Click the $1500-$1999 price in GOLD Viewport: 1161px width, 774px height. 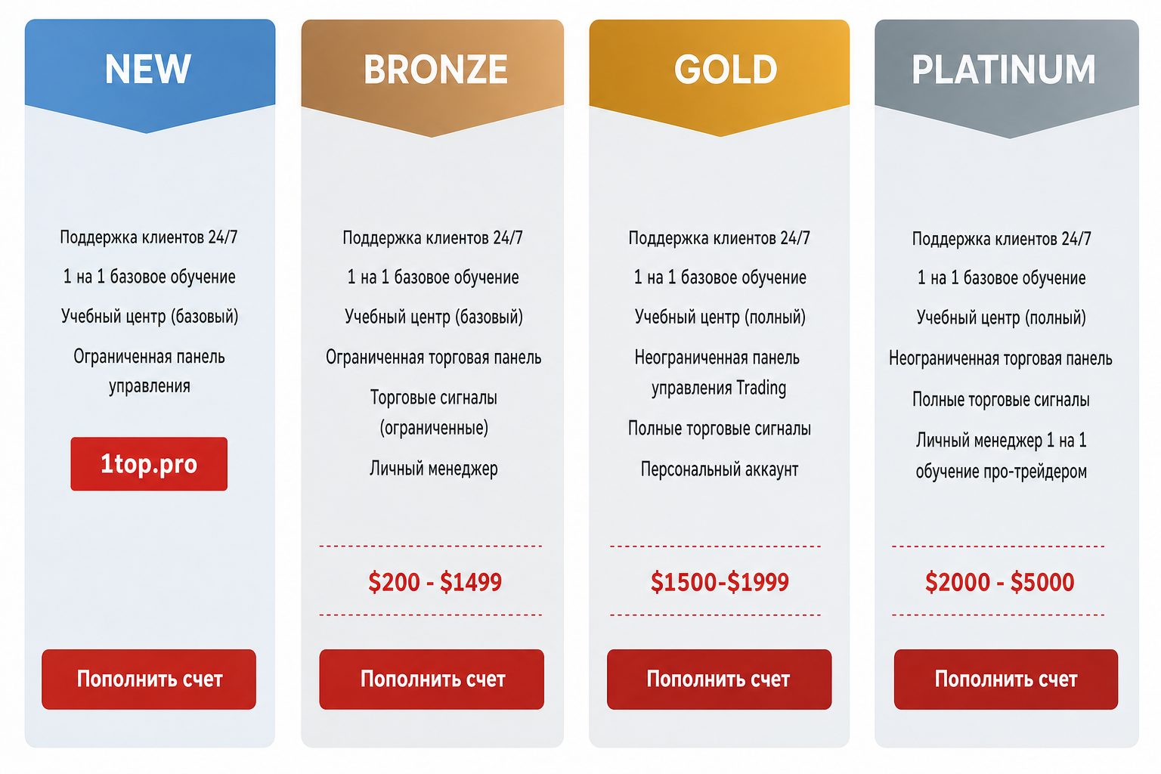click(x=720, y=582)
